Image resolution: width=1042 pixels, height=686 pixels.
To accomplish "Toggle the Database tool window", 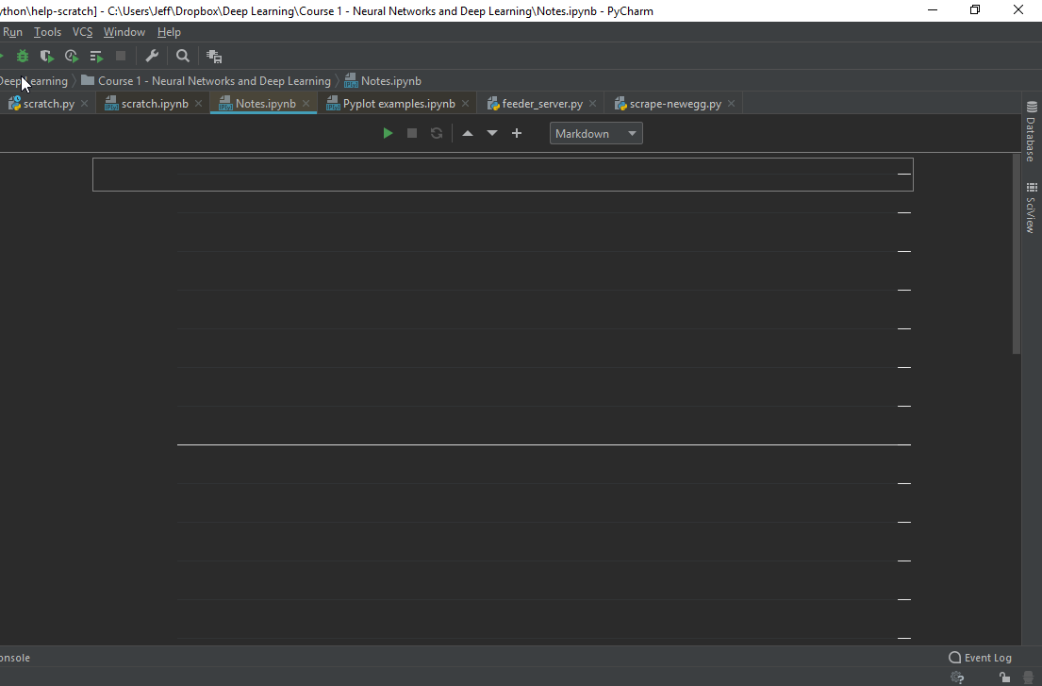I will 1032,131.
